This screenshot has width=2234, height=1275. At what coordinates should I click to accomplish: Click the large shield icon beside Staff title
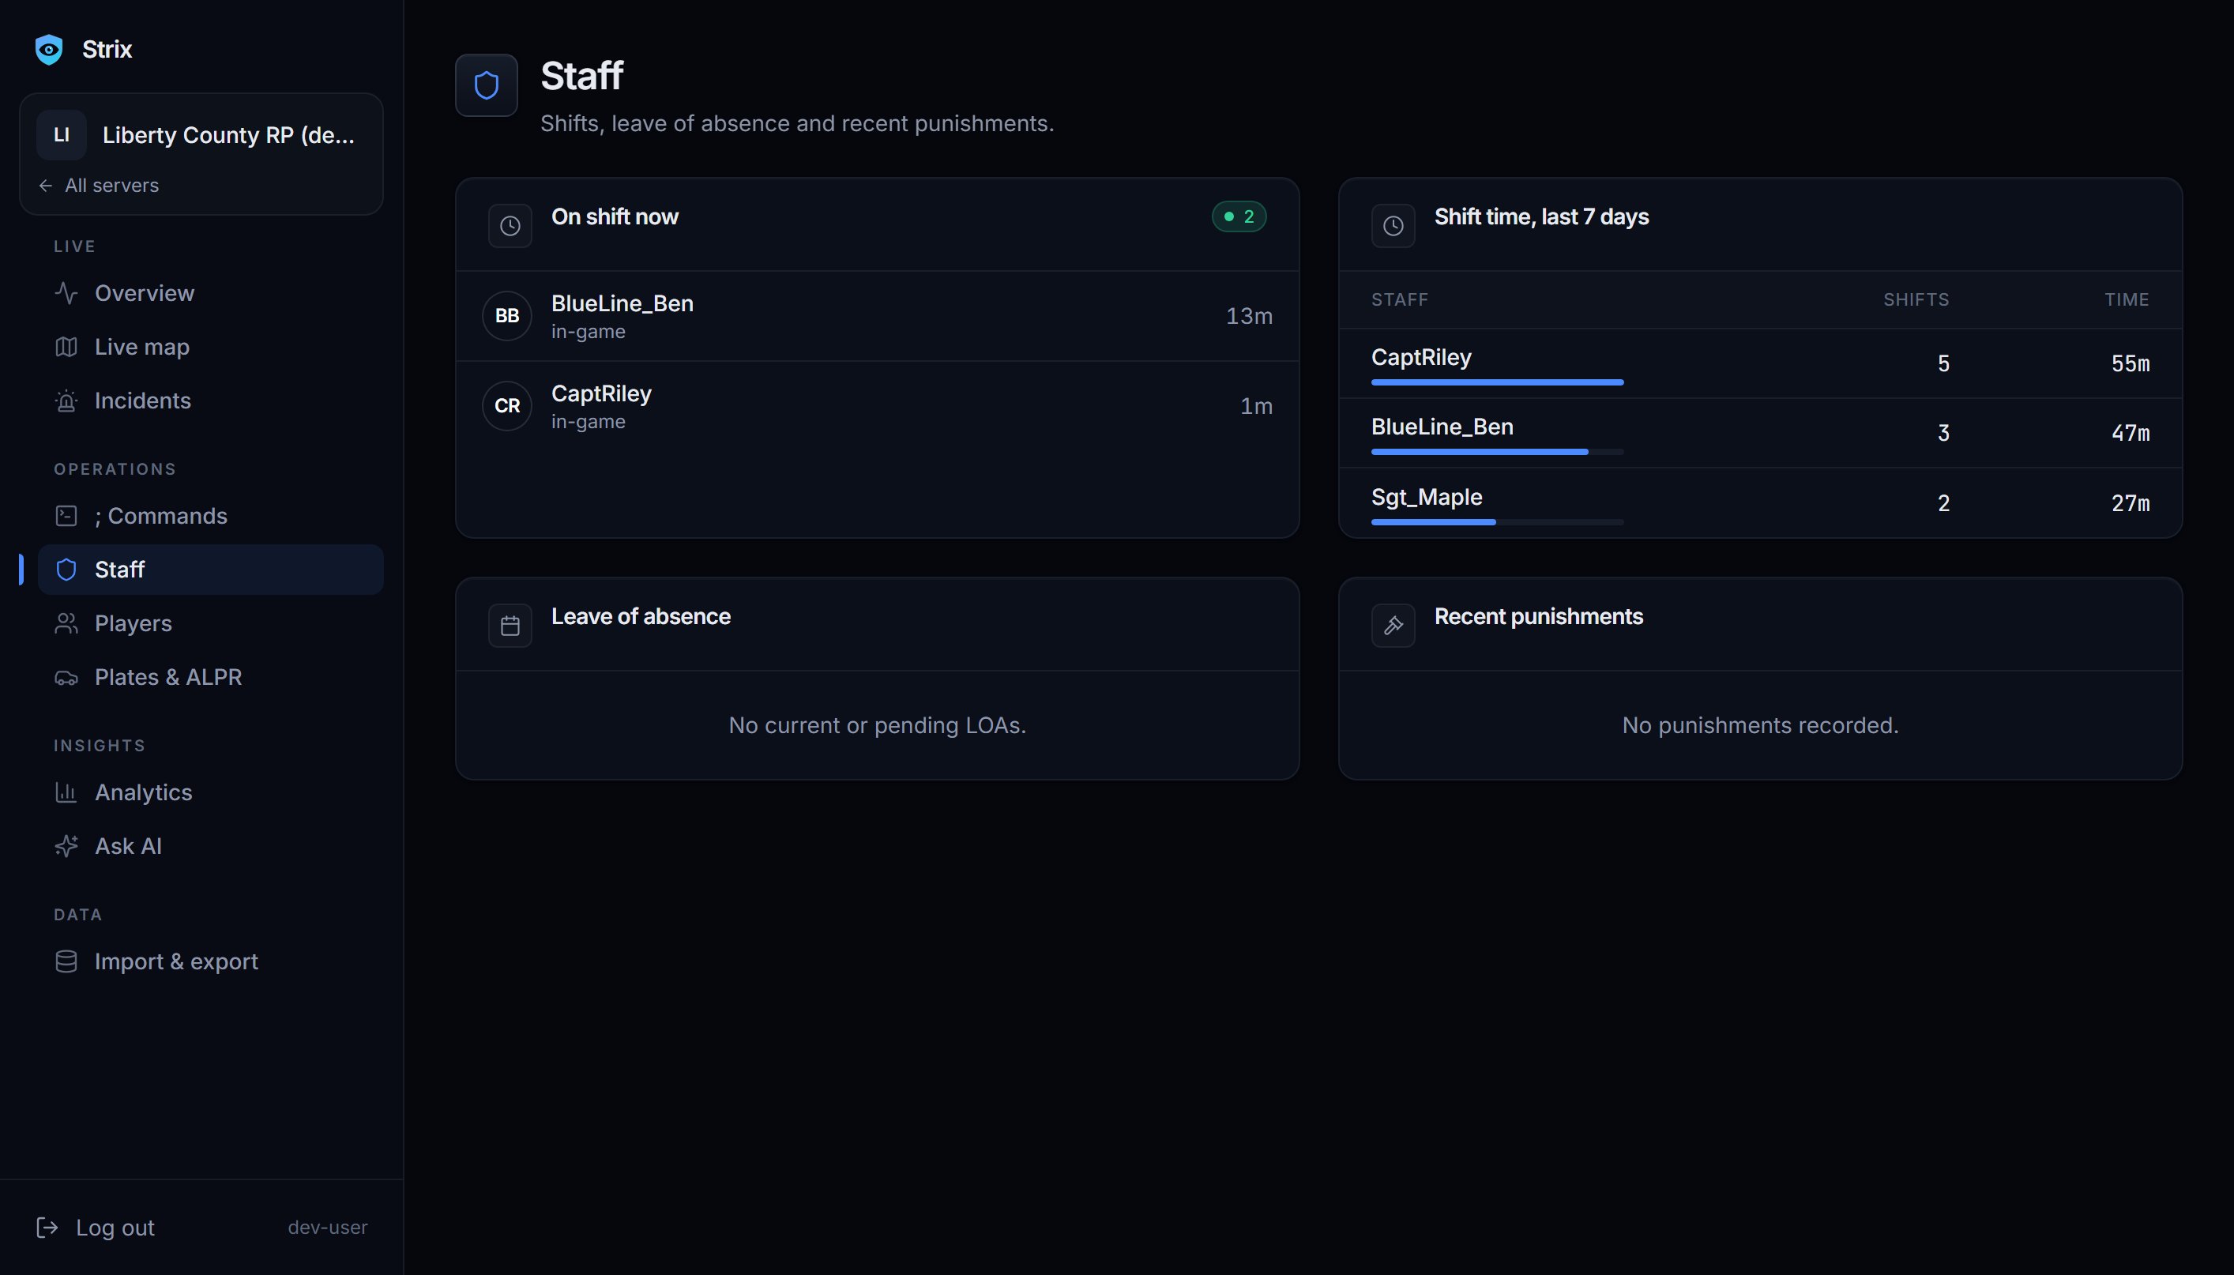pos(487,85)
